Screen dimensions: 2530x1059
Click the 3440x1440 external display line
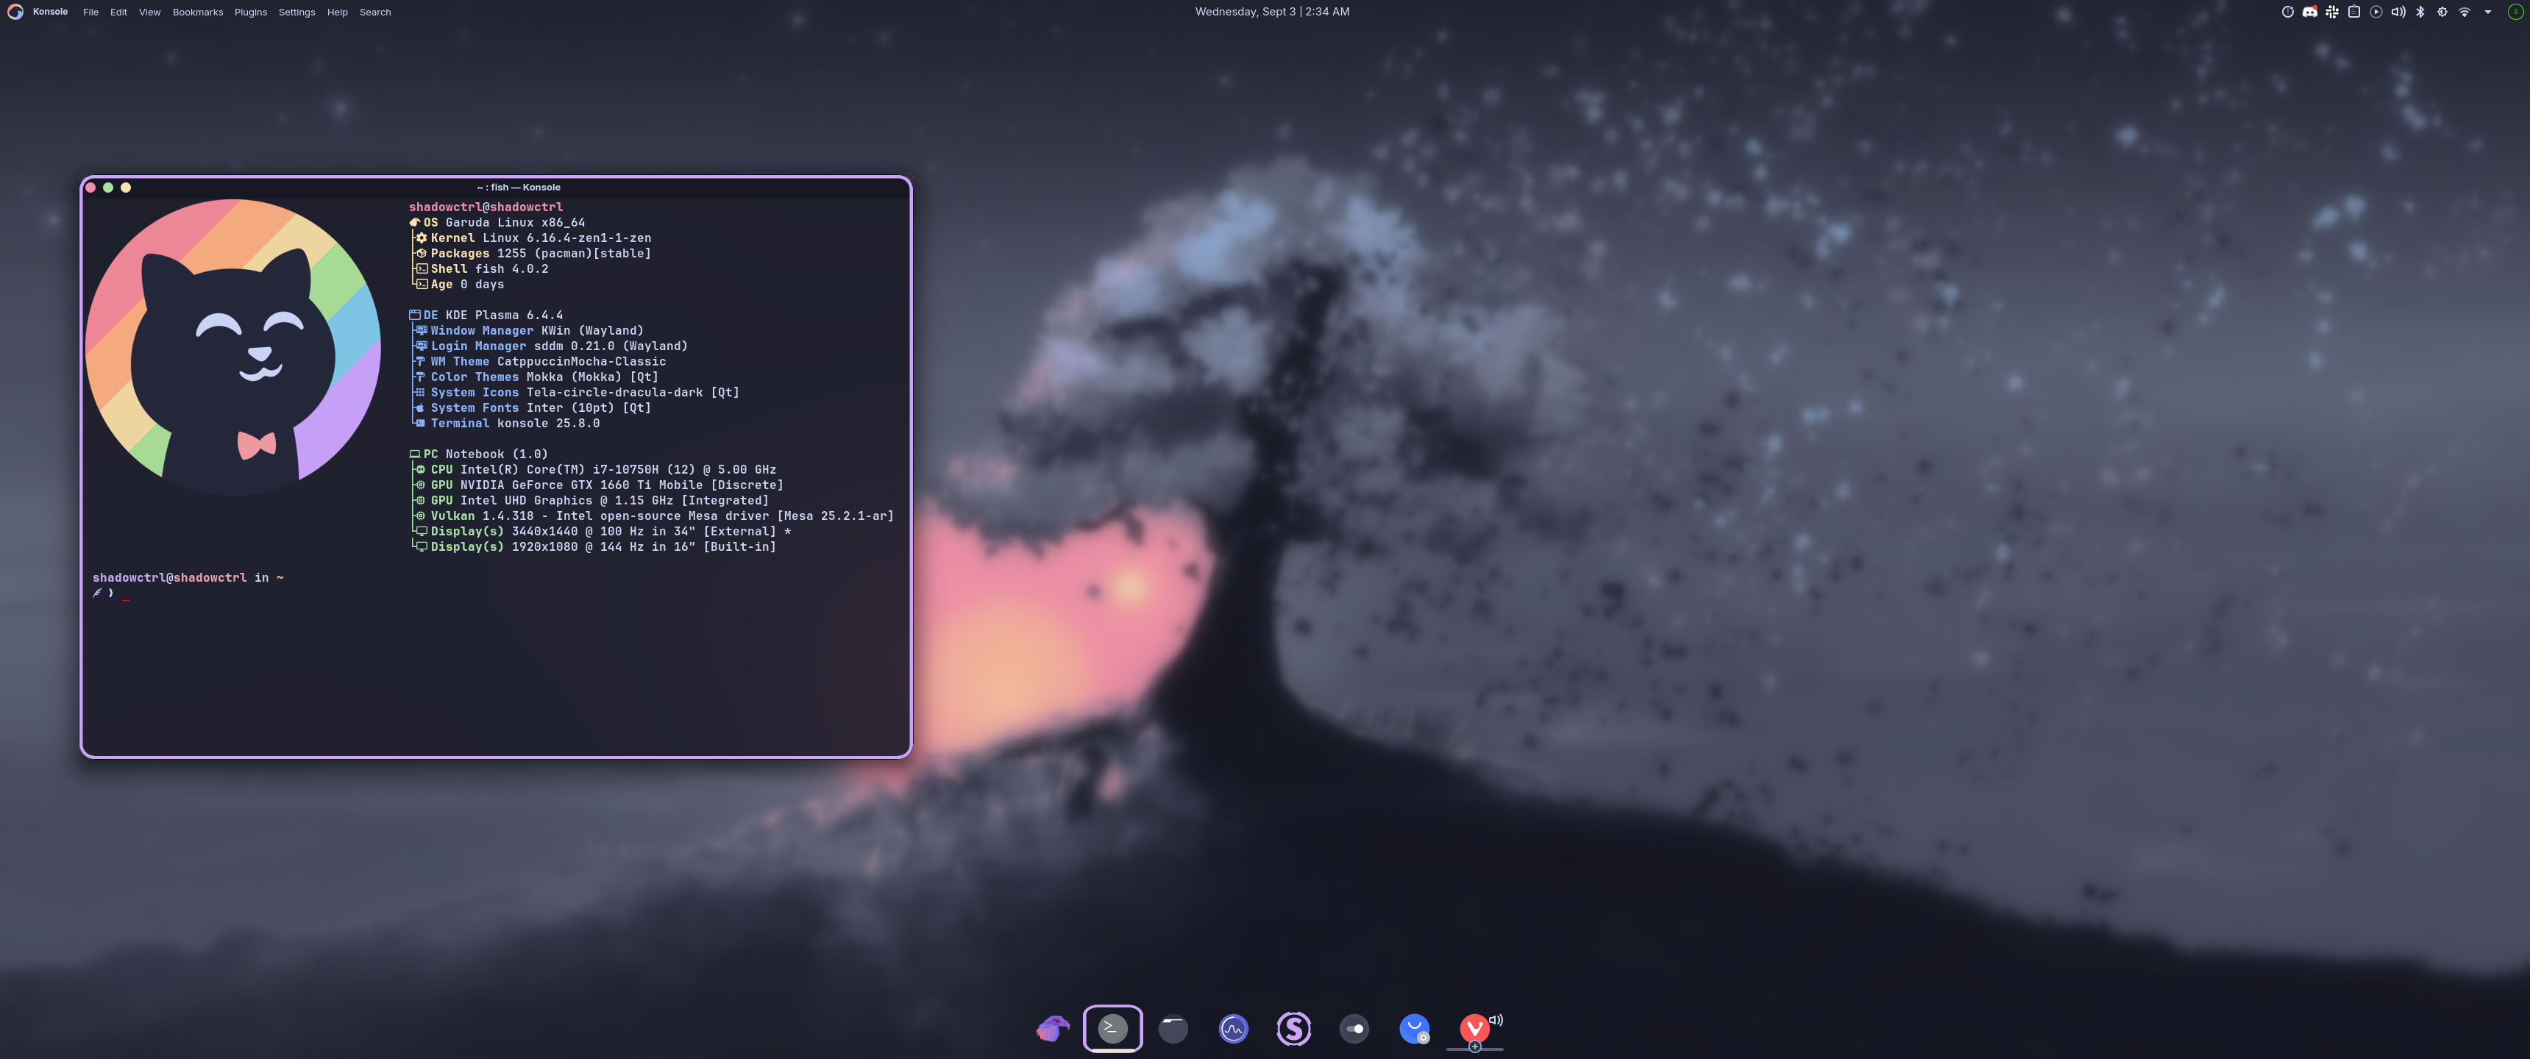tap(603, 531)
